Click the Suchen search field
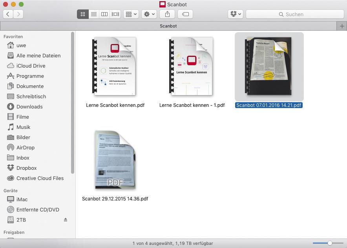This screenshot has width=347, height=248. click(295, 14)
